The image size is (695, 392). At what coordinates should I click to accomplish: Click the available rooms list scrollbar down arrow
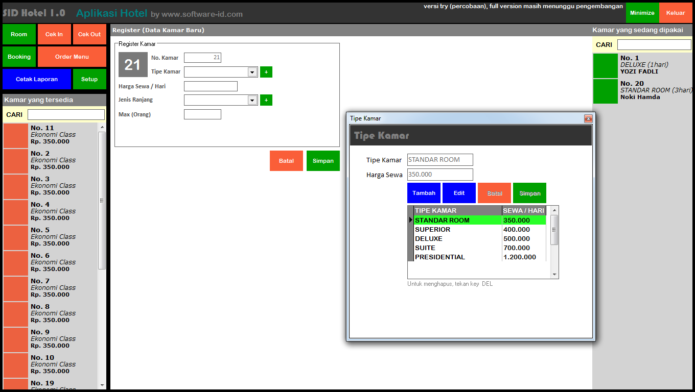(x=102, y=385)
